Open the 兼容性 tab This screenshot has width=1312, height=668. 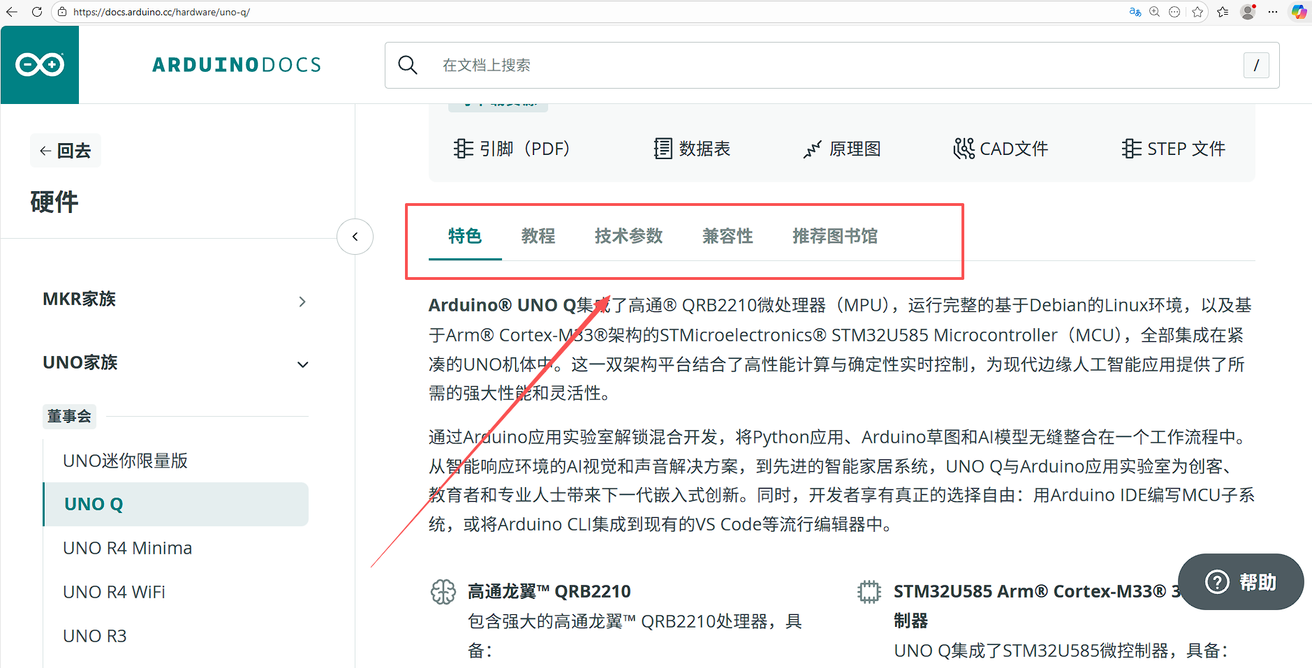coord(728,237)
